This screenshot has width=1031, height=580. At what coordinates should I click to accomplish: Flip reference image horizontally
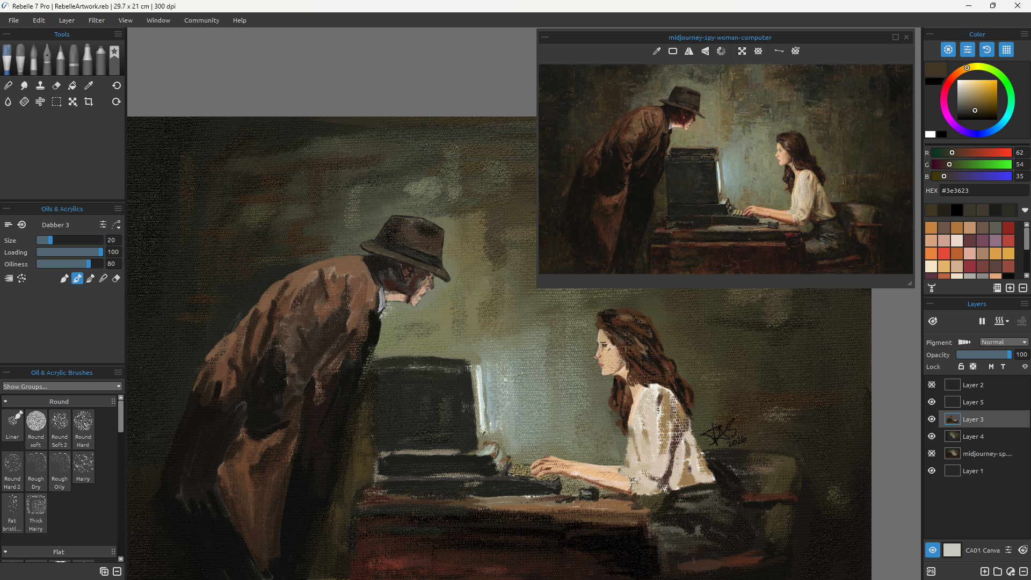point(689,51)
